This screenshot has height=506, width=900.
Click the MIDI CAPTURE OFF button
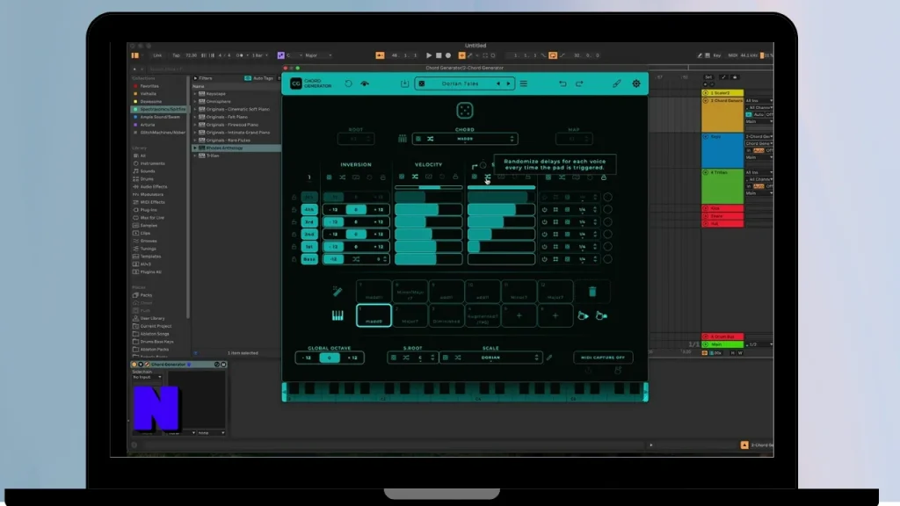[x=603, y=358]
